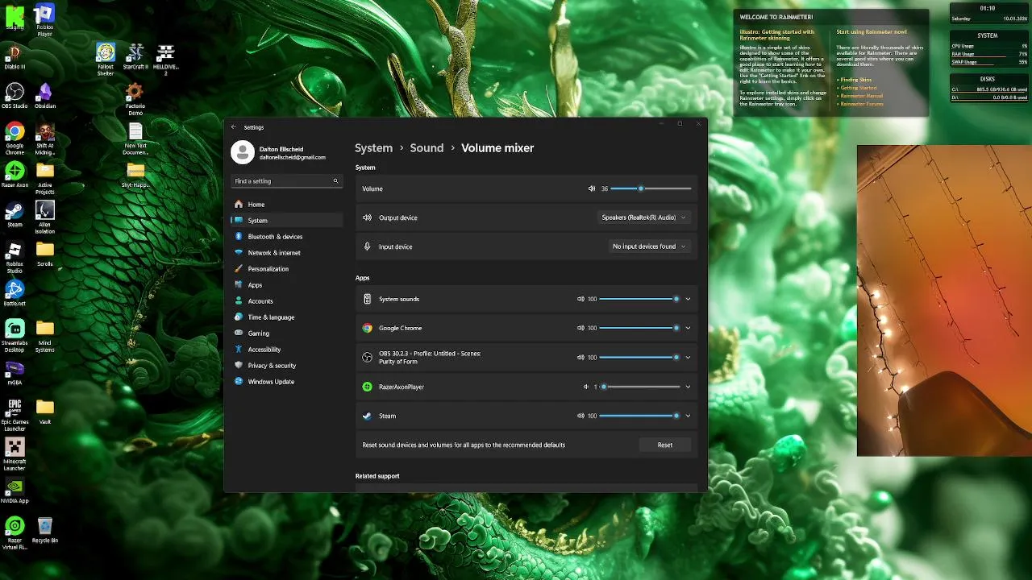Click the Reset button
1032x580 pixels.
pos(664,445)
